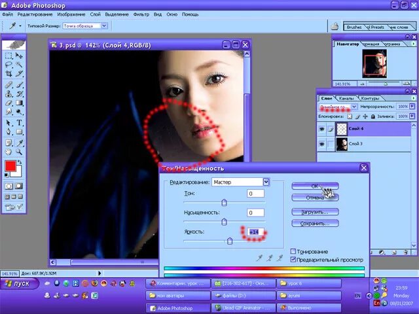This screenshot has width=419, height=314.
Task: Click the Отмена button
Action: [x=315, y=198]
